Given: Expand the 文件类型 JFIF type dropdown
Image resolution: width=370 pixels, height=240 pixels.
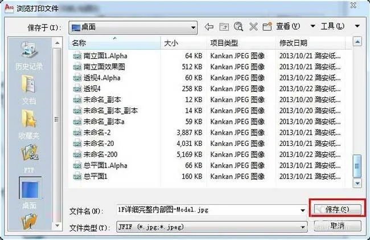Looking at the screenshot, I should (303, 227).
